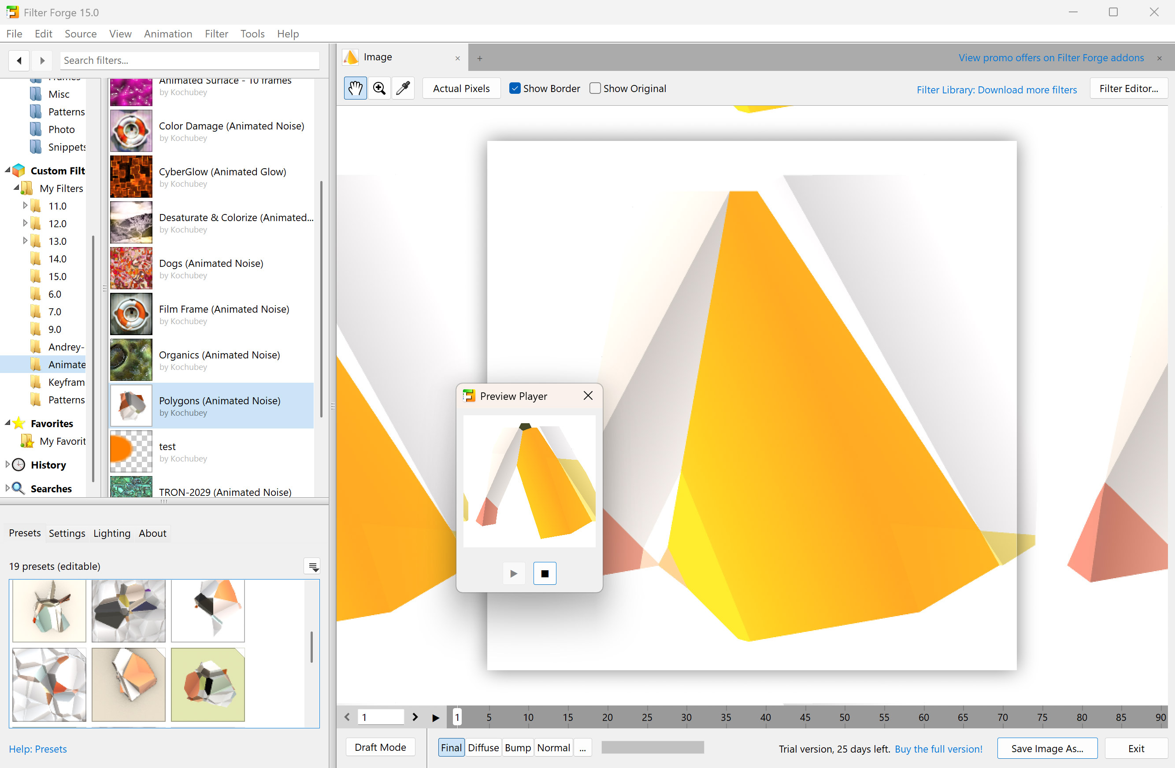
Task: Switch to the Lighting tab
Action: [x=111, y=533]
